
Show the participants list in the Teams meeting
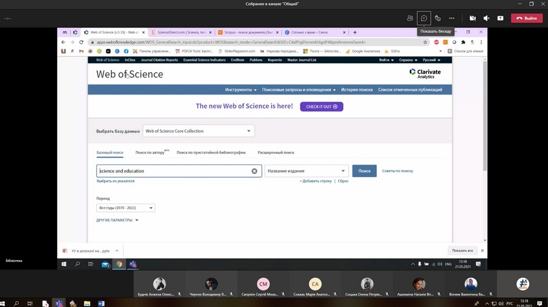(x=410, y=18)
